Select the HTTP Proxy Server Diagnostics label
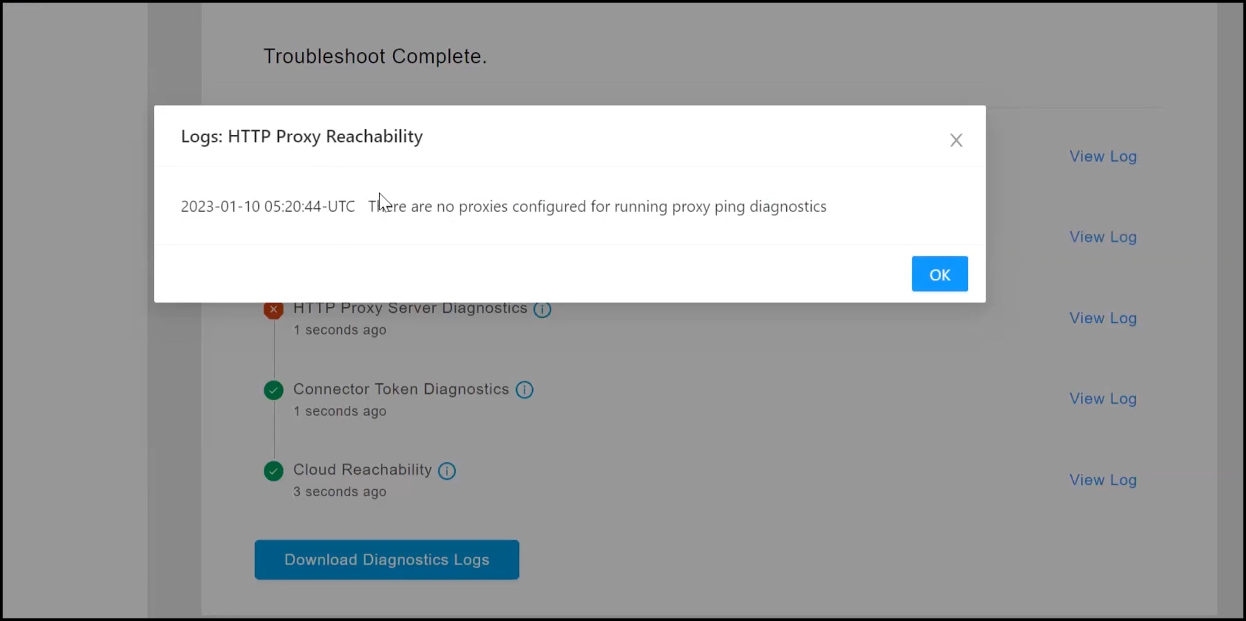Viewport: 1246px width, 621px height. click(x=410, y=308)
